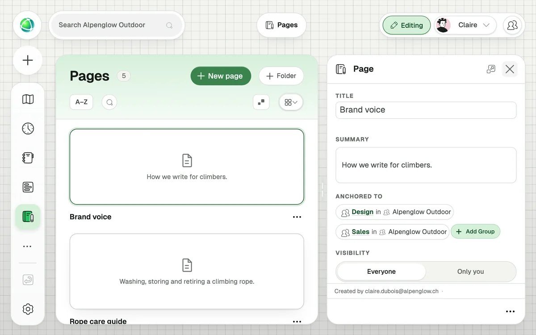The height and width of the screenshot is (335, 536).
Task: Change the A–Z sort order
Action: pos(81,102)
